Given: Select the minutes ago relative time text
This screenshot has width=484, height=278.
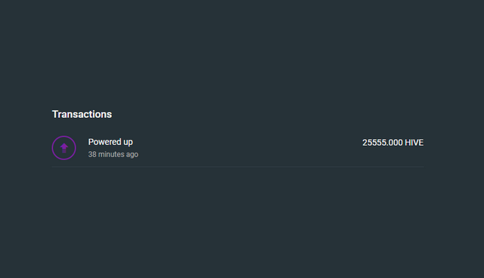Looking at the screenshot, I should [118, 154].
